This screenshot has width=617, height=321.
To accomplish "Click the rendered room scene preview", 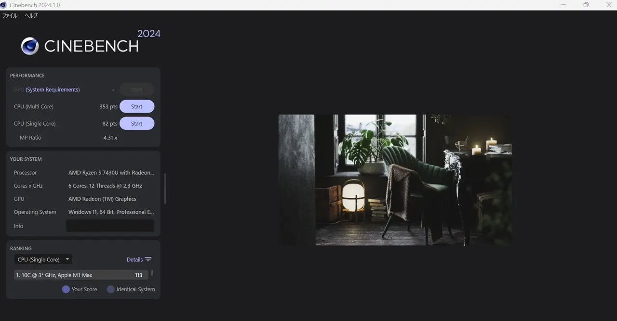I will click(395, 180).
